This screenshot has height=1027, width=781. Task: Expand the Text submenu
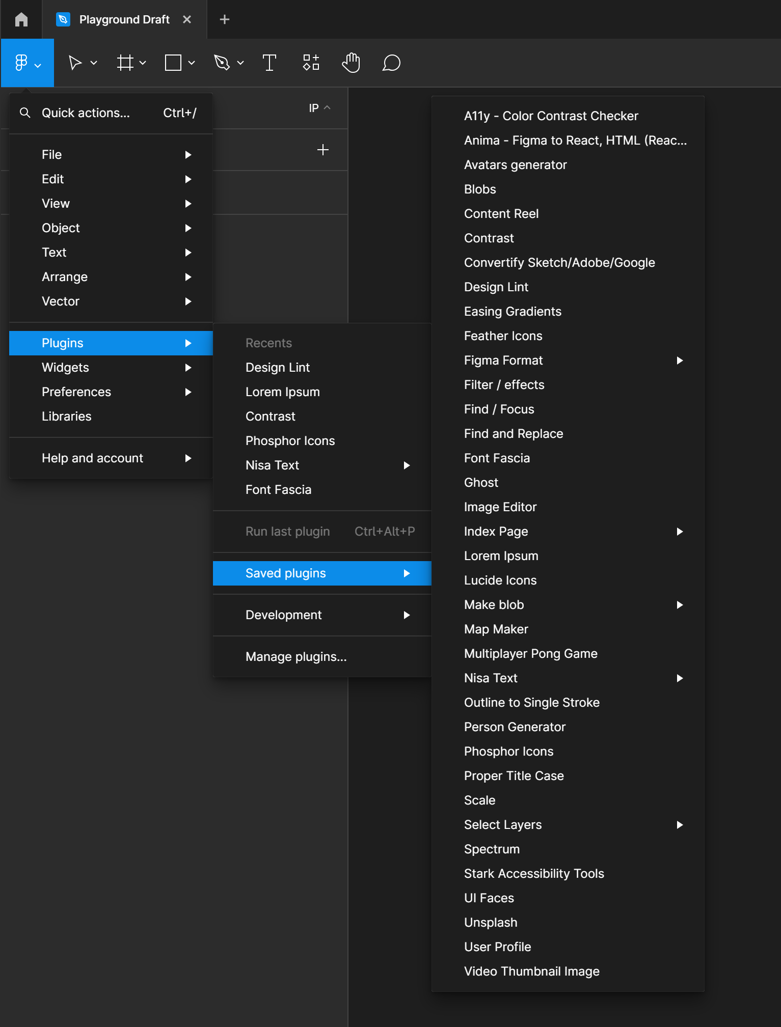[111, 252]
